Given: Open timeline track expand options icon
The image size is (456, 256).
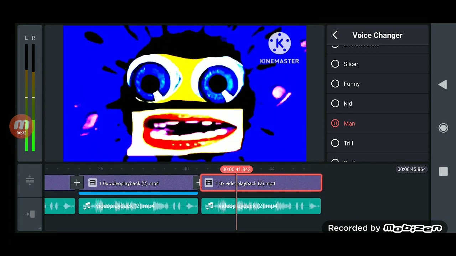Looking at the screenshot, I should pos(30,181).
